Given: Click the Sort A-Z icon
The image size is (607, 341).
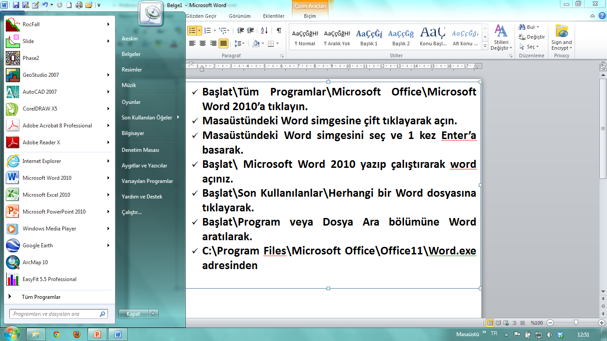Looking at the screenshot, I should 264,30.
